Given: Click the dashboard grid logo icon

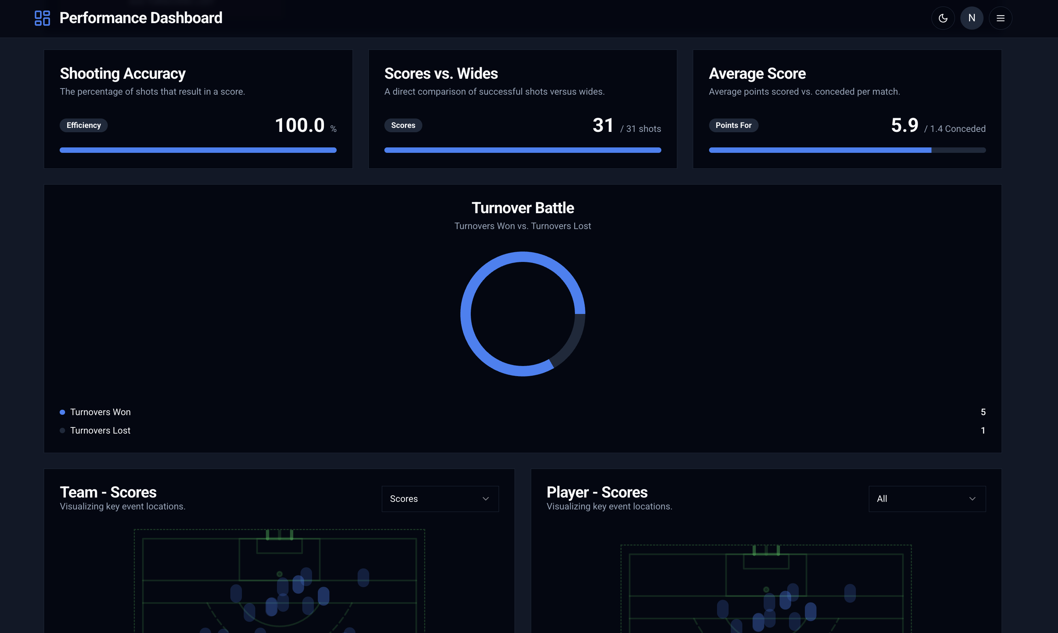Looking at the screenshot, I should [42, 18].
